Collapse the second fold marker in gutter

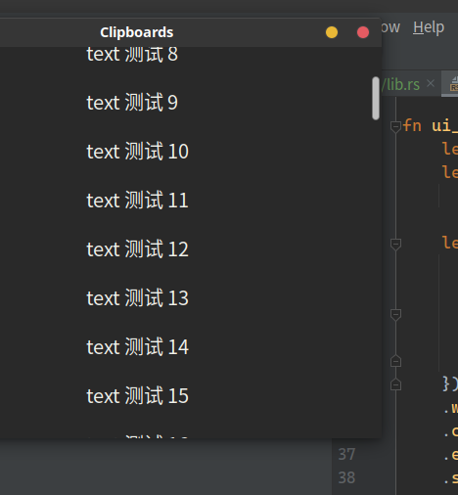[x=395, y=244]
